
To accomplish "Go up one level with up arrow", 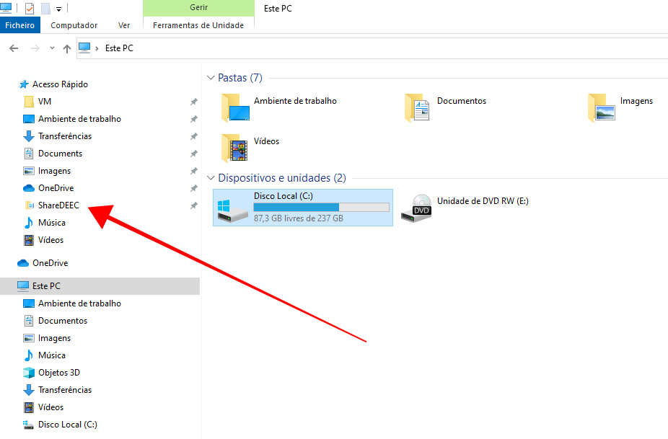I will click(x=67, y=48).
